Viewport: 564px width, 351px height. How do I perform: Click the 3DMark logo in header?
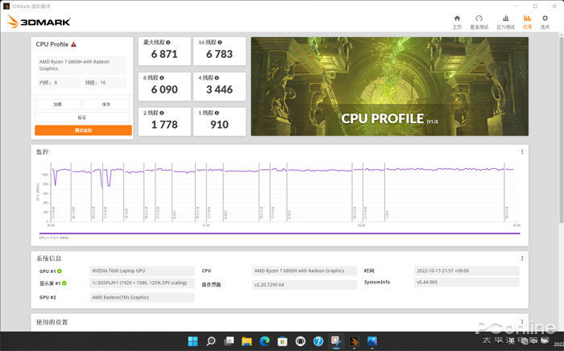[39, 22]
